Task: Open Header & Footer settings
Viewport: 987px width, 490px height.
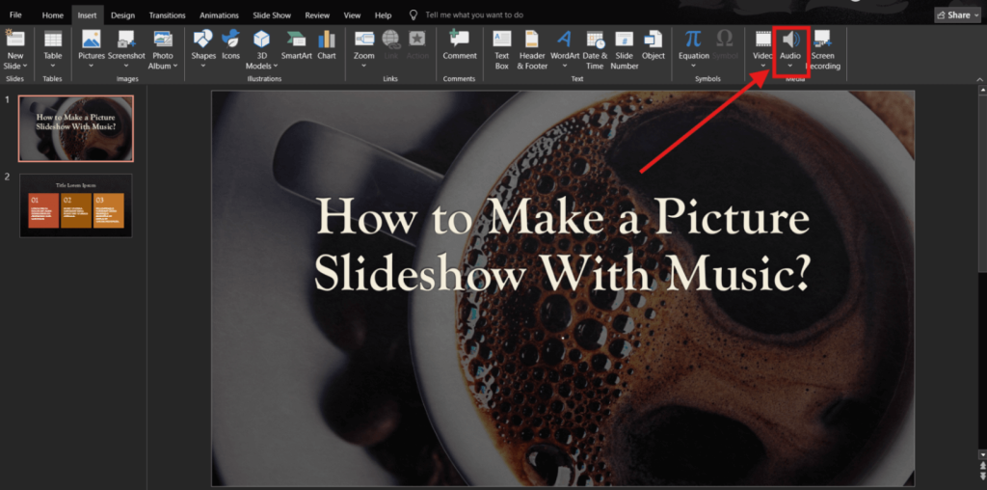Action: 532,49
